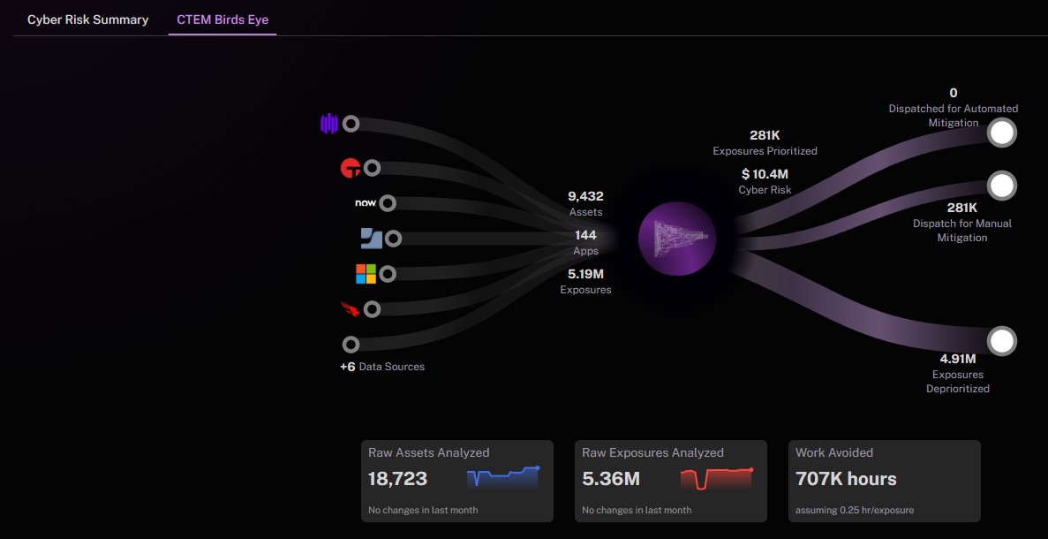The image size is (1048, 539).
Task: Click the Exposures Deprioritized endpoint circle
Action: 1001,342
